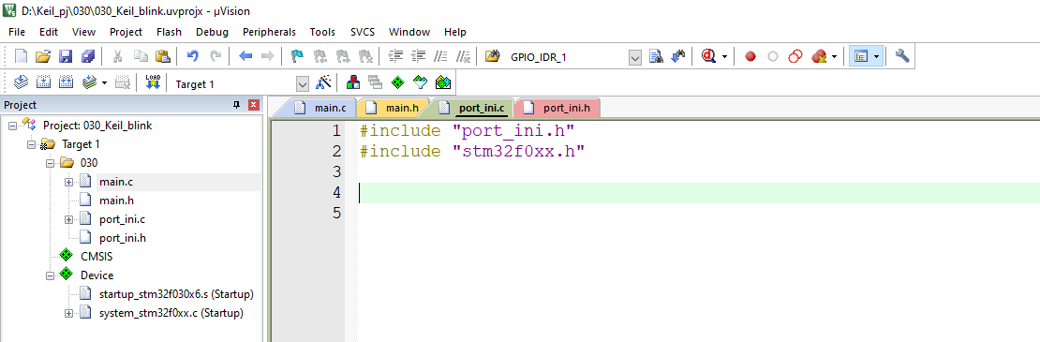The image size is (1040, 342).
Task: Start the debug session
Action: point(708,56)
